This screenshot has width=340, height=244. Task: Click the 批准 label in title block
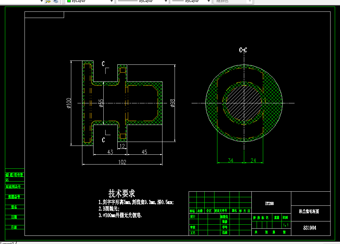[x=225, y=233]
